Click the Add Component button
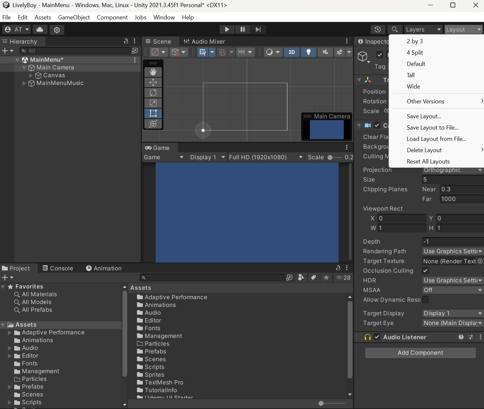The height and width of the screenshot is (409, 484). click(x=420, y=352)
